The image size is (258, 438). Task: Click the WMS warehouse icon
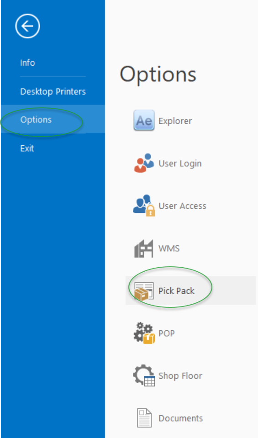(x=144, y=248)
